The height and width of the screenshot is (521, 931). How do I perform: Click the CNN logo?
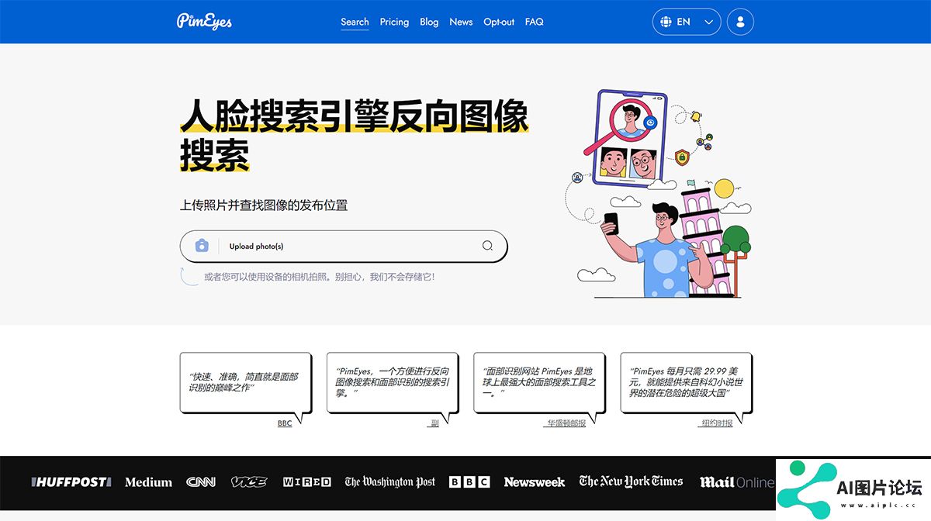click(201, 482)
